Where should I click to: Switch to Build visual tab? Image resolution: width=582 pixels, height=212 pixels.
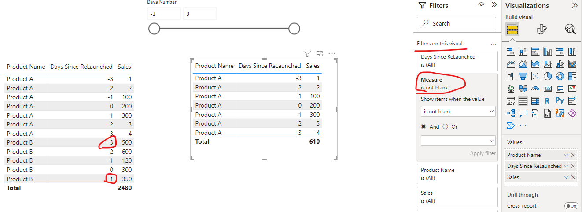point(512,29)
